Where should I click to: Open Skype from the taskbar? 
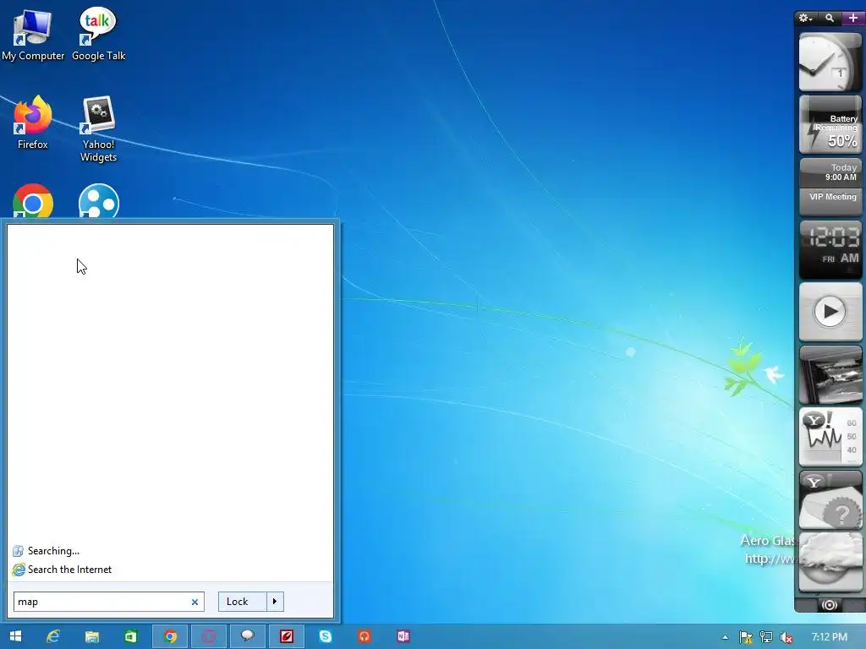tap(326, 636)
